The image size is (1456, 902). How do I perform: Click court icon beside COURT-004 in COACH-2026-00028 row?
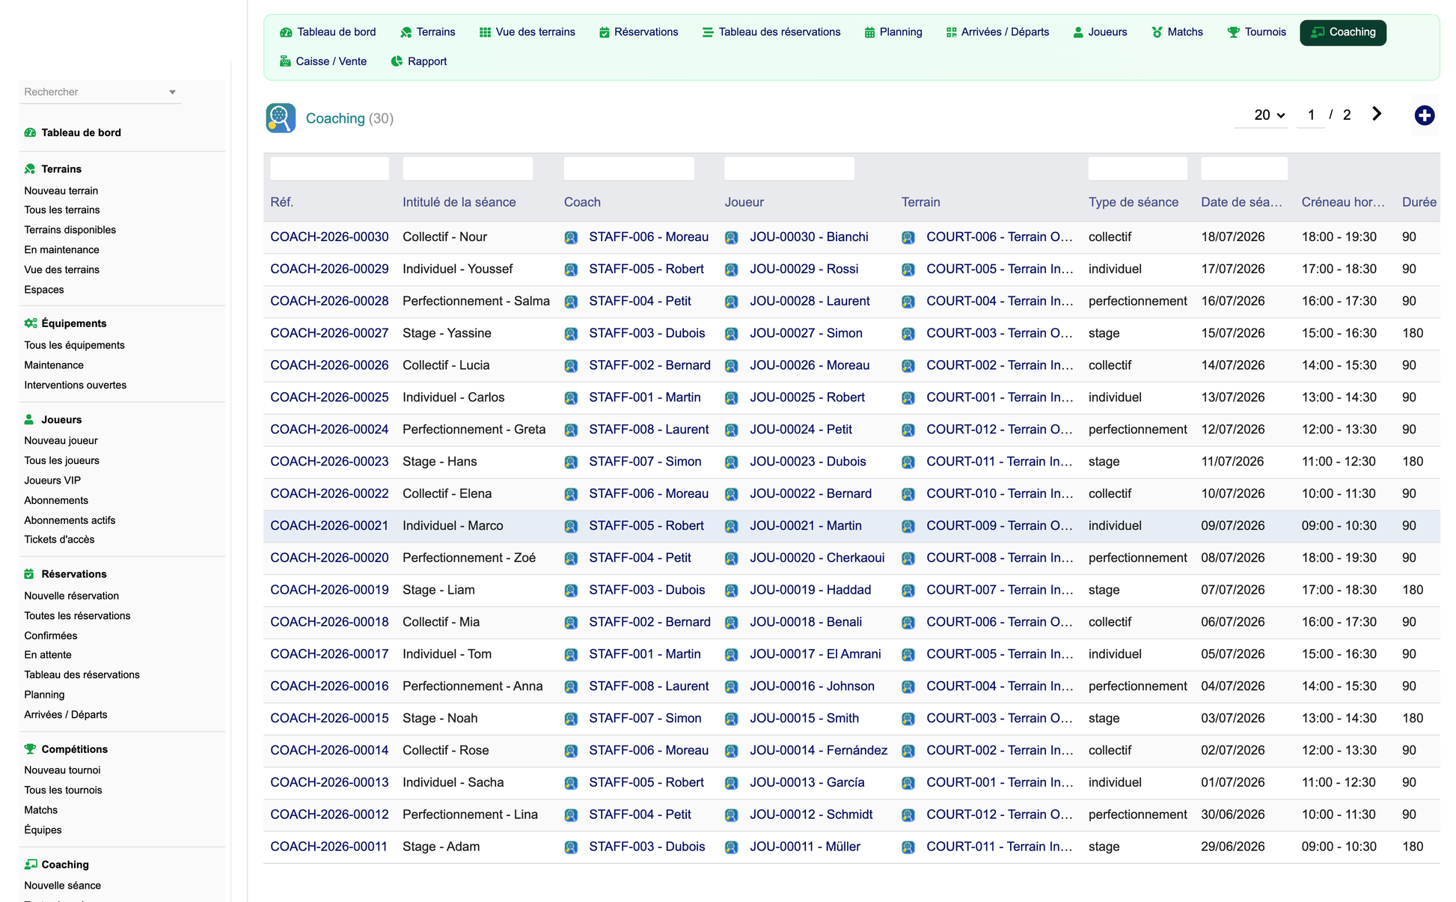(908, 302)
